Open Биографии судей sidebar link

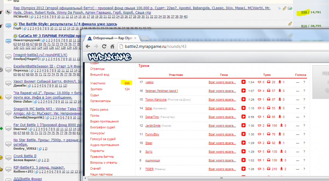click(x=103, y=127)
